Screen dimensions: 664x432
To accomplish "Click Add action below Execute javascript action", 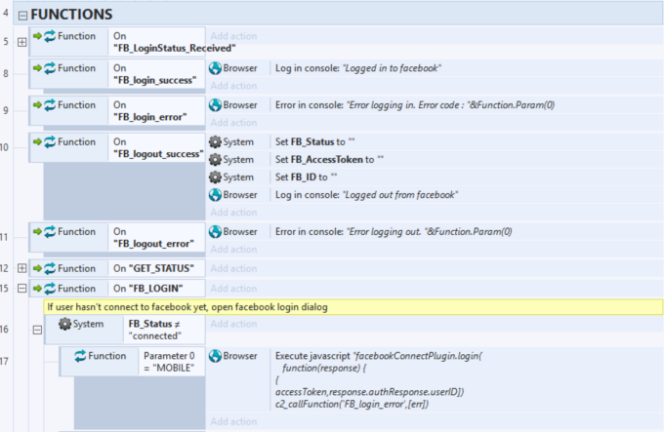I will [233, 421].
